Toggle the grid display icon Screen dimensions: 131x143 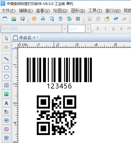click(x=78, y=19)
